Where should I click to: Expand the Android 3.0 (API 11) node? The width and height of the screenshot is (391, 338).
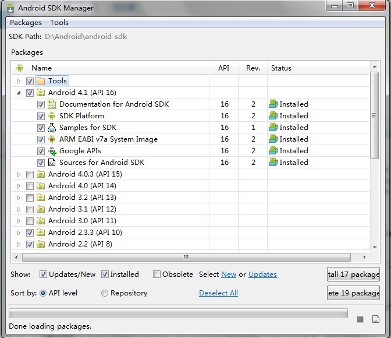pyautogui.click(x=19, y=221)
